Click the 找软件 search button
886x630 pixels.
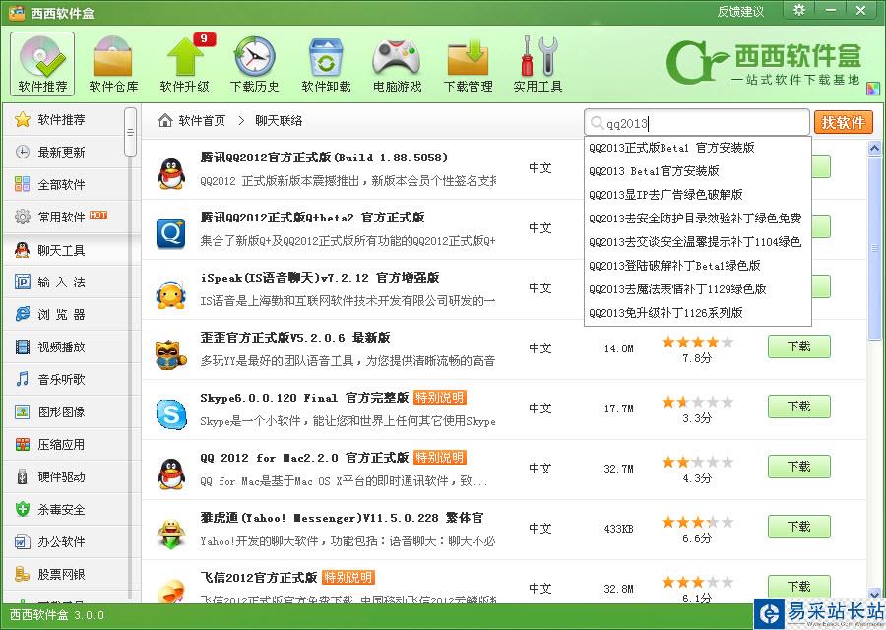tap(843, 123)
